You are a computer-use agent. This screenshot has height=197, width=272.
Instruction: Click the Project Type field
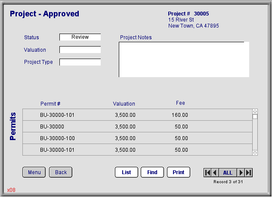click(80, 62)
